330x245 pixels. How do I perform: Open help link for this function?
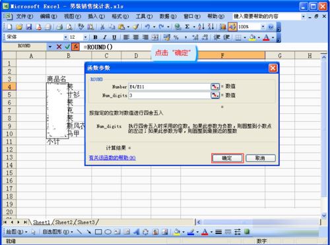click(x=112, y=157)
